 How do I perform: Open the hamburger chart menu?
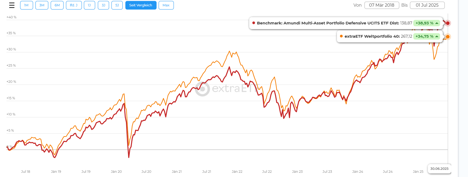pos(12,5)
